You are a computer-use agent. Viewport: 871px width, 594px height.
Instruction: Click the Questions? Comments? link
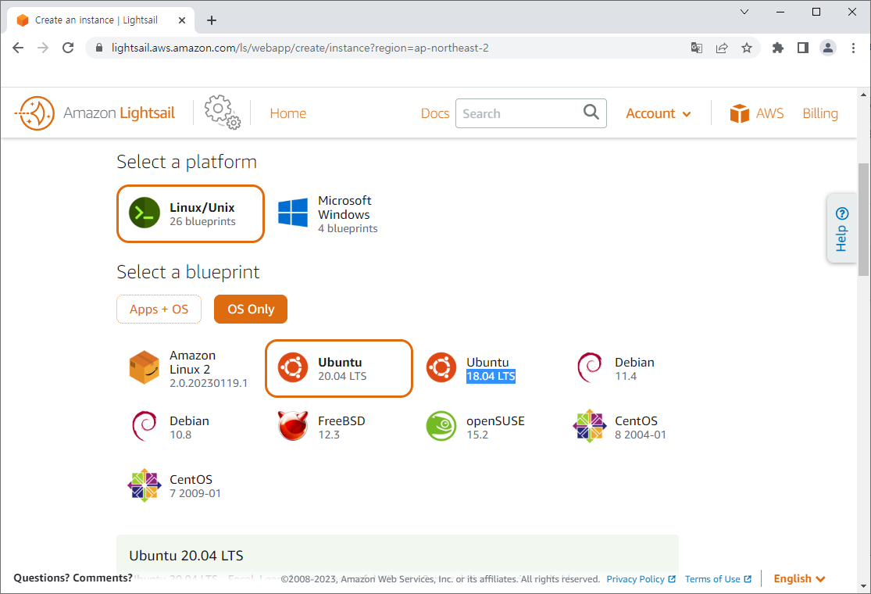click(73, 578)
